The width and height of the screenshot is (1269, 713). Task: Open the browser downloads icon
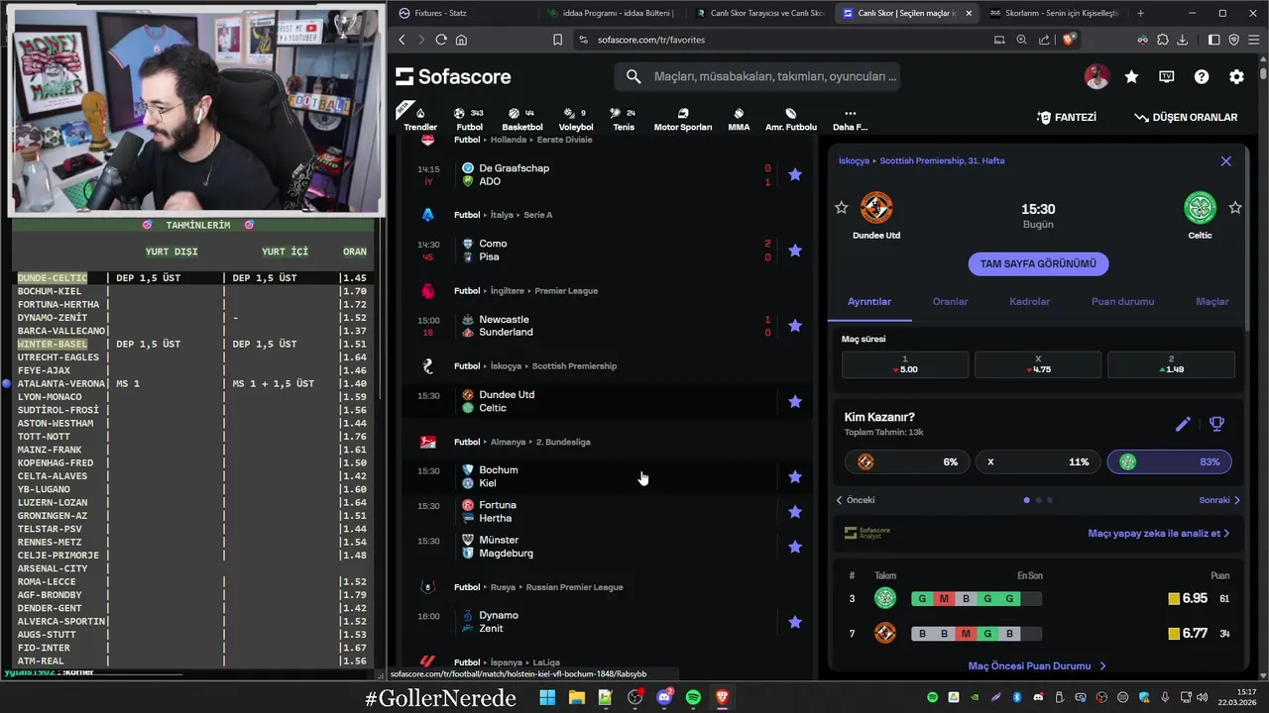click(1180, 40)
